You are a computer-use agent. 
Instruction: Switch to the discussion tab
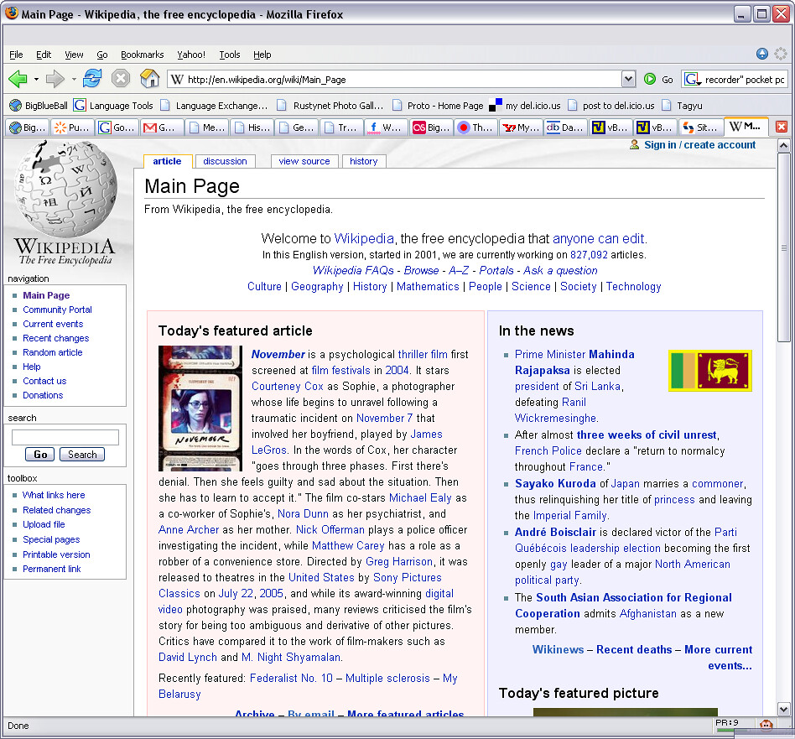[x=224, y=161]
